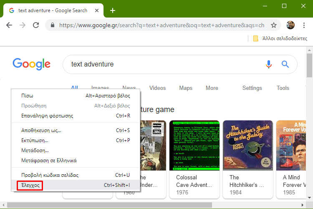This screenshot has height=209, width=313.
Task: Click the Colossal Cave Advent... title text
Action: click(194, 181)
